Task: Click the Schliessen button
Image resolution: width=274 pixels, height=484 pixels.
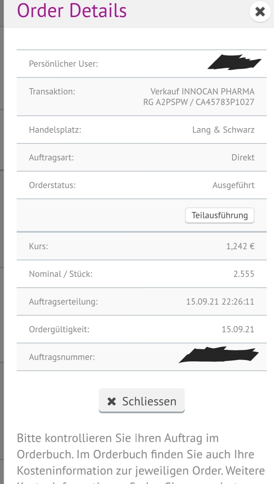Action: click(142, 401)
